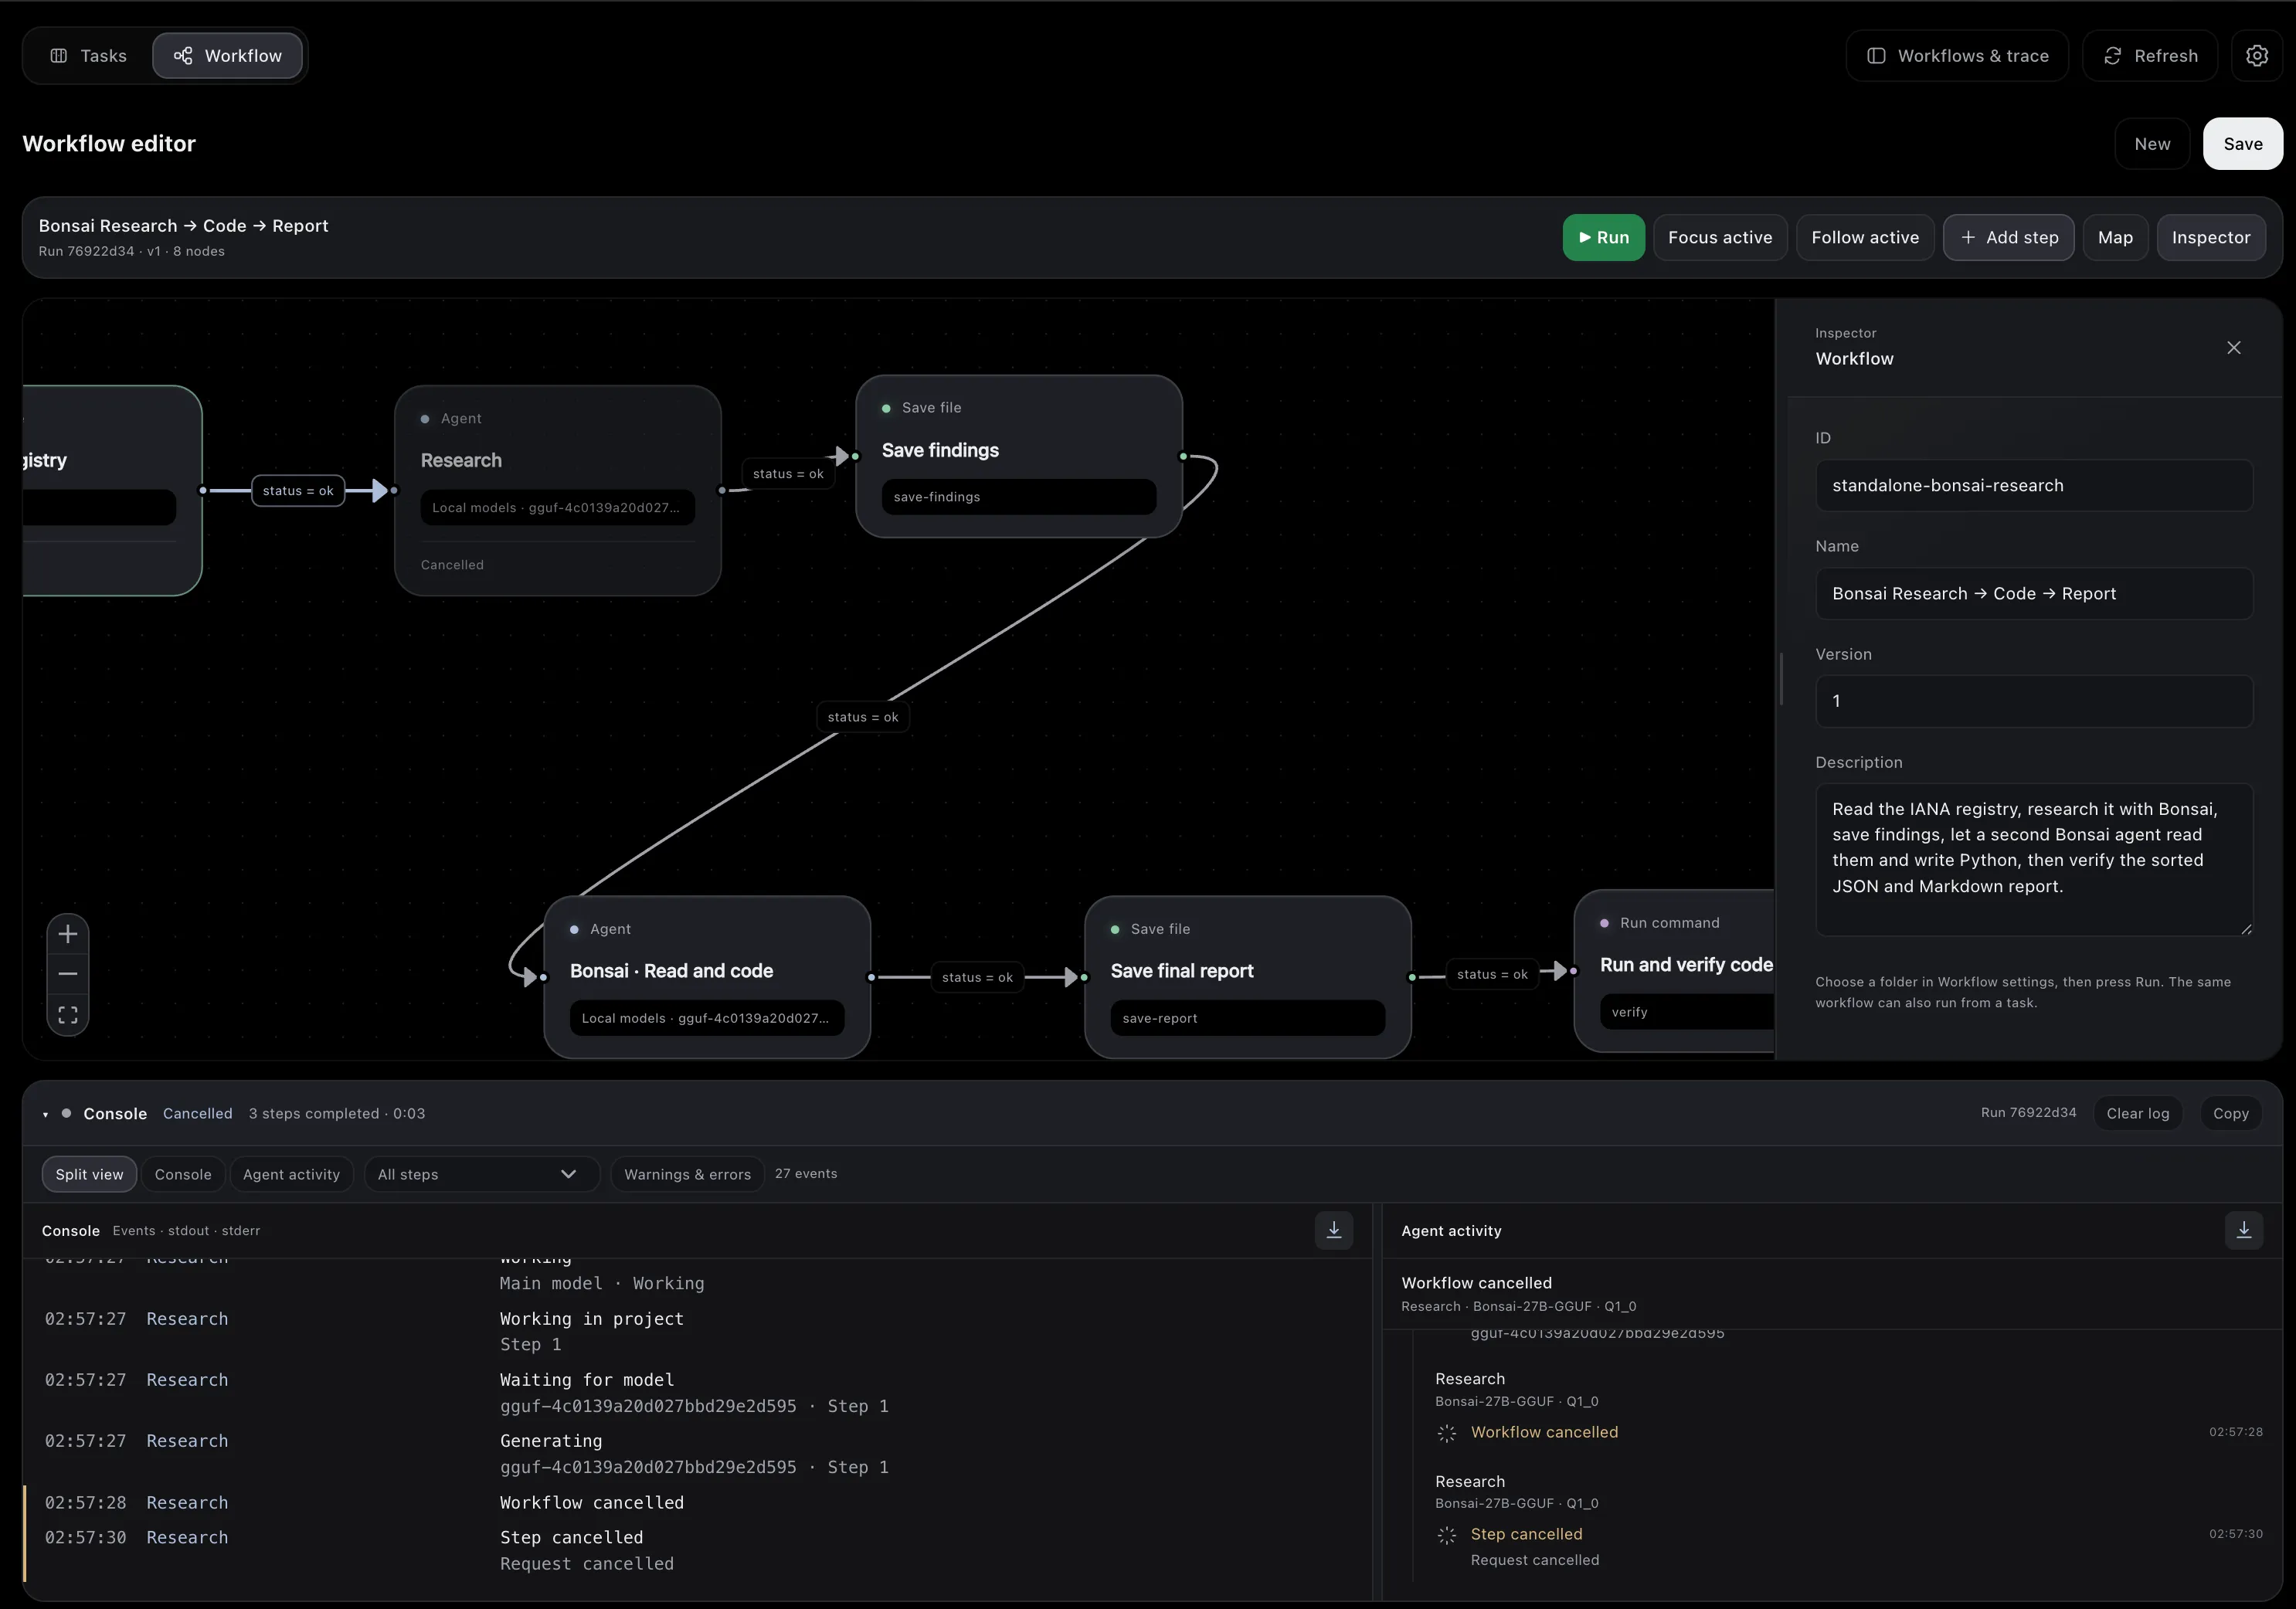Screen dimensions: 2296x1609
Task: Toggle the Warnings & errors filter
Action: (687, 1174)
